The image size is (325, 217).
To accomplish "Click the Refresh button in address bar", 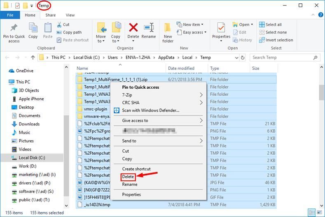I will click(243, 57).
